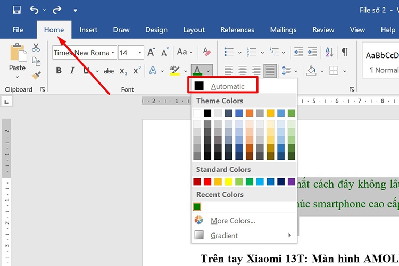Open Paragraph settings dialog launcher
This screenshot has height=266, width=399.
pyautogui.click(x=352, y=89)
